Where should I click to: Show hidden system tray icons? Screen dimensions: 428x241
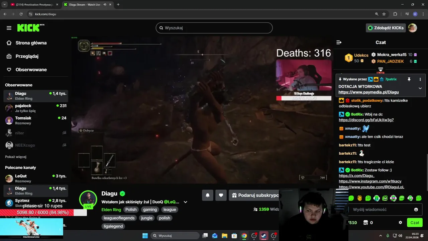381,236
